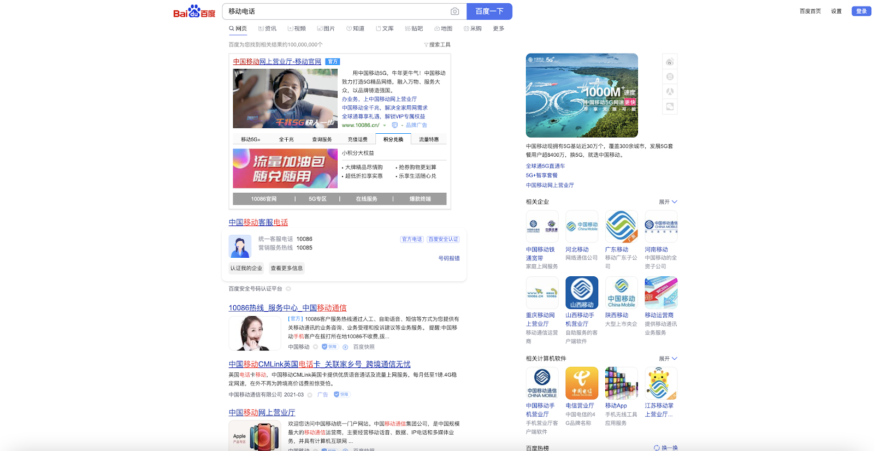
Task: Switch to the 地图 search tab
Action: 443,28
